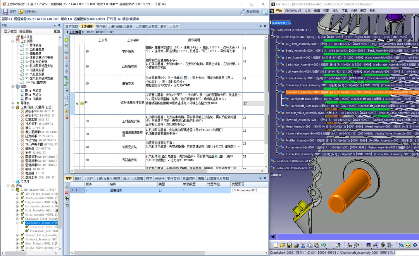Viewport: 419px width, 256px height.
Task: Click the red X delete-step icon beside step table
Action: click(x=66, y=58)
